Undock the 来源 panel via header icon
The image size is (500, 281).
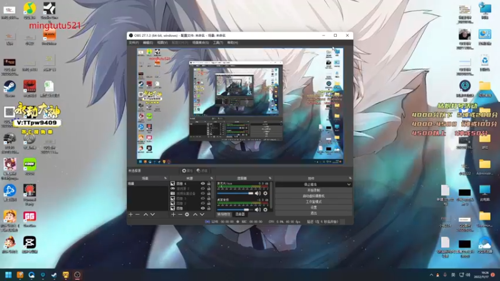click(x=211, y=178)
